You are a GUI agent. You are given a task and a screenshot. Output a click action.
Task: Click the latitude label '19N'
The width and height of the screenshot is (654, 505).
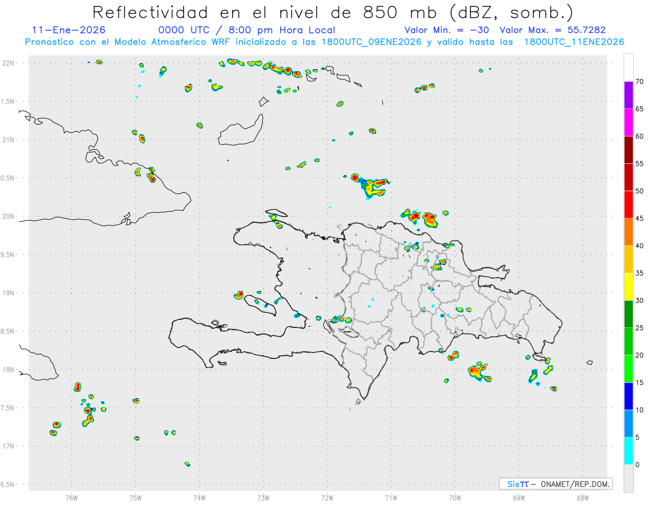pos(9,293)
